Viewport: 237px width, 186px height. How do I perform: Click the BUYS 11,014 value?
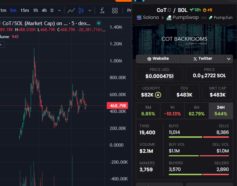174,133
